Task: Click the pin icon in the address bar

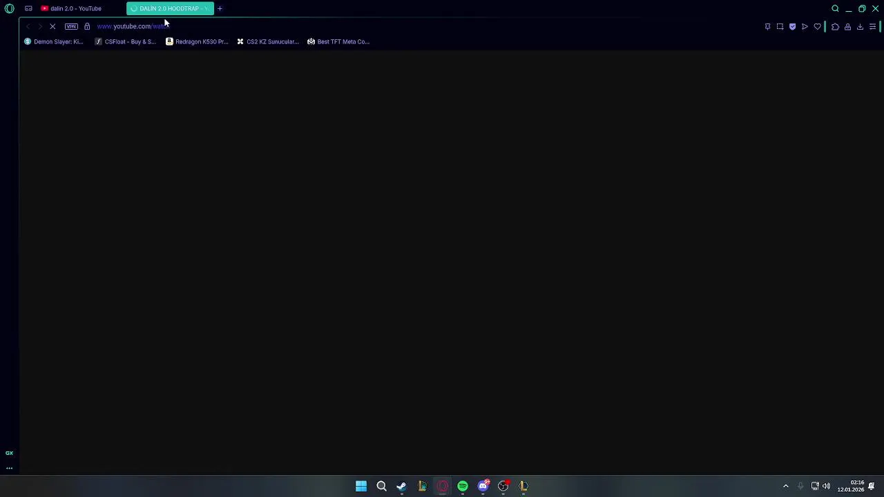Action: 767,26
